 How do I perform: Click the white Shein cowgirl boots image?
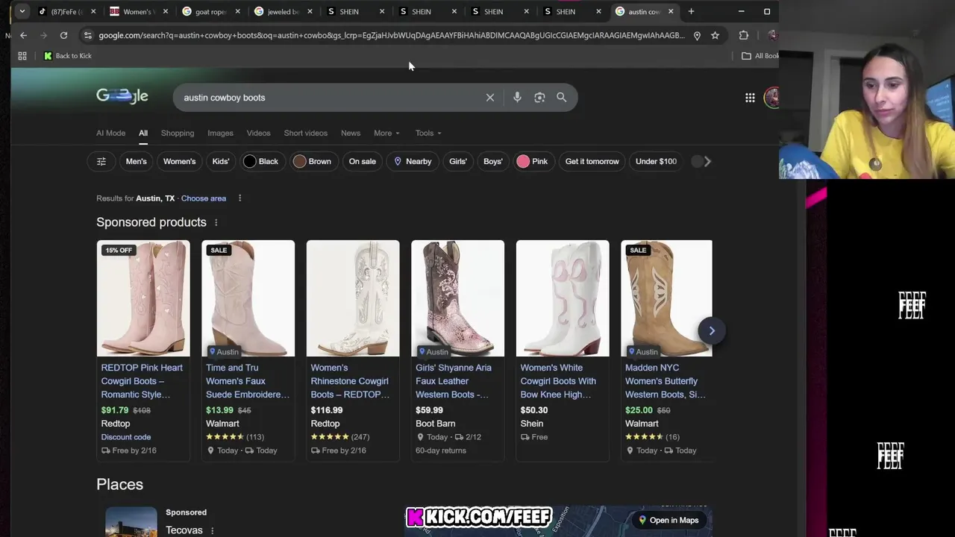click(x=563, y=298)
